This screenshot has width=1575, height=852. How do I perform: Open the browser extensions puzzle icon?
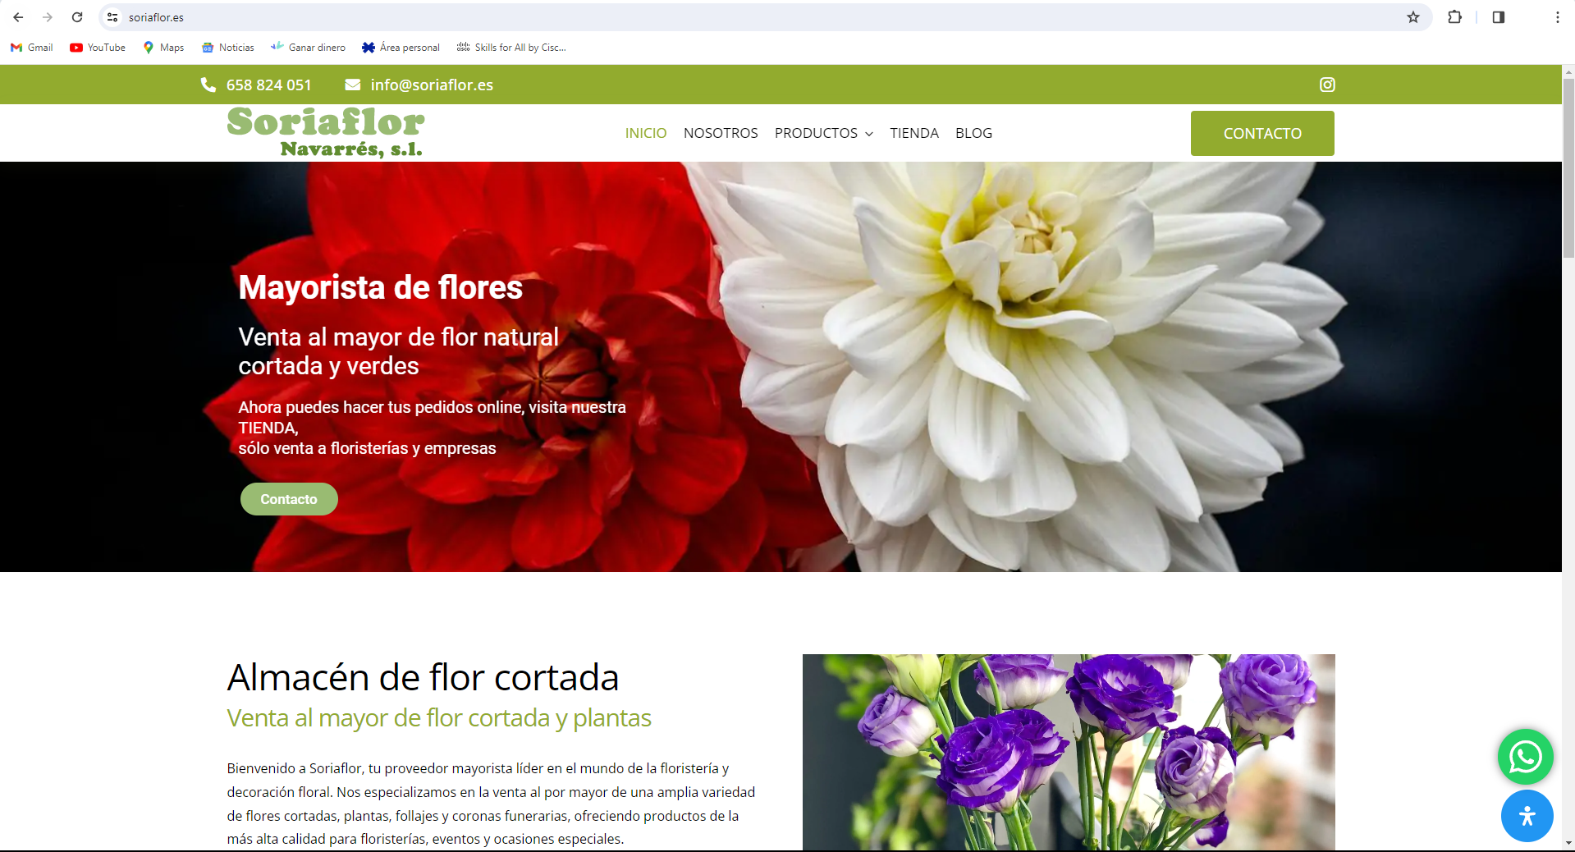1454,17
